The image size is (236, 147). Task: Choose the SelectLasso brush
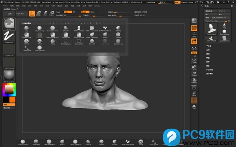pos(66,42)
